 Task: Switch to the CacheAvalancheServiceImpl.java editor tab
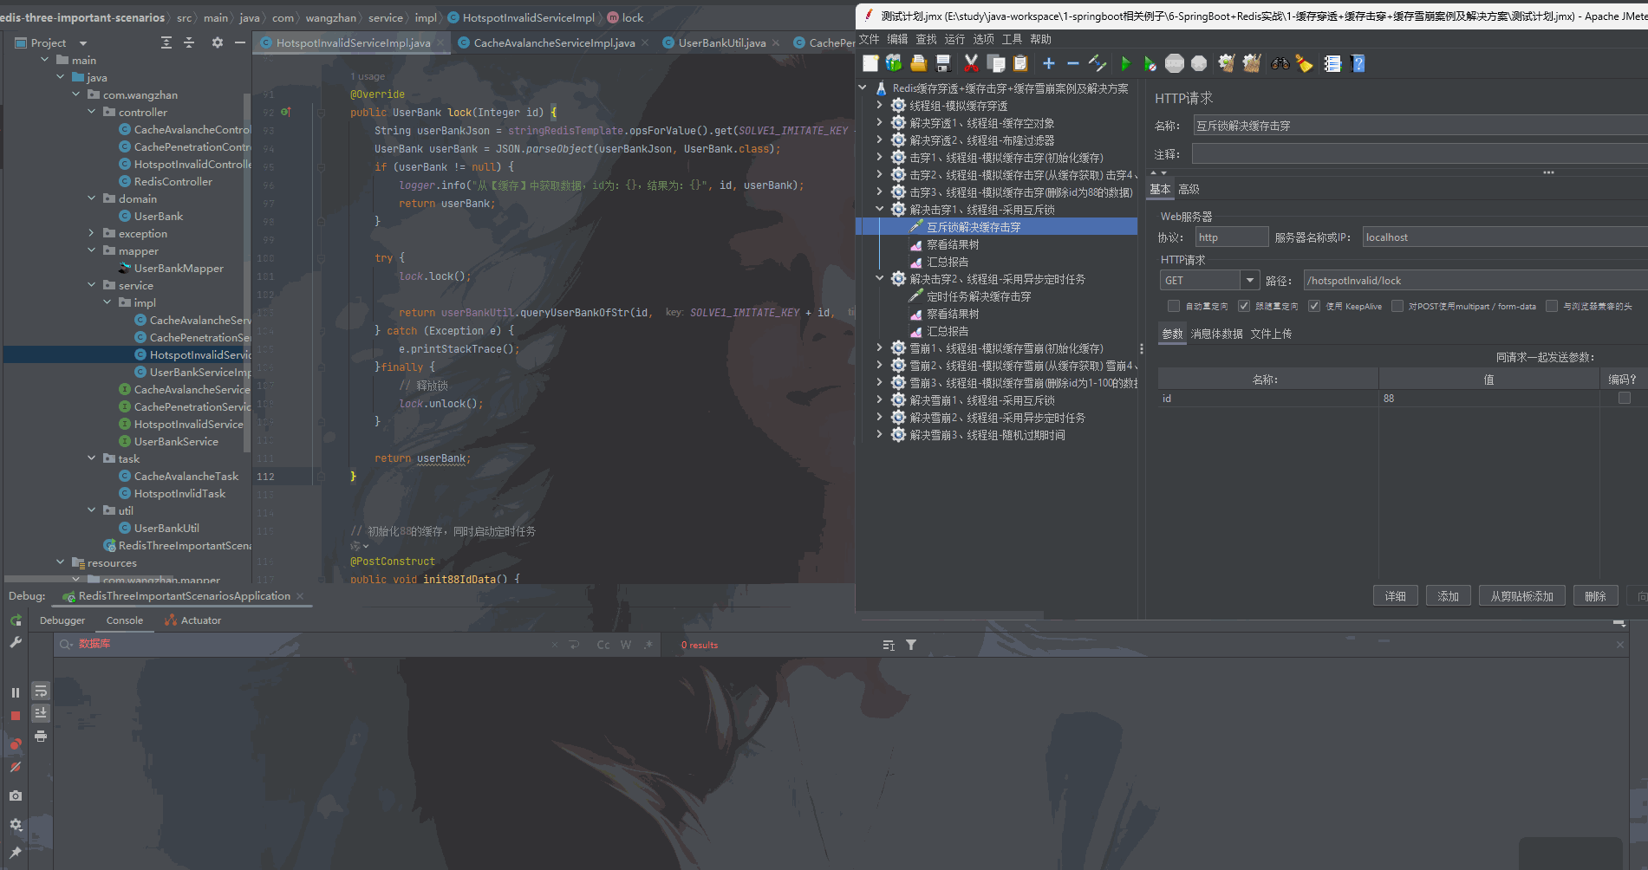[x=552, y=42]
